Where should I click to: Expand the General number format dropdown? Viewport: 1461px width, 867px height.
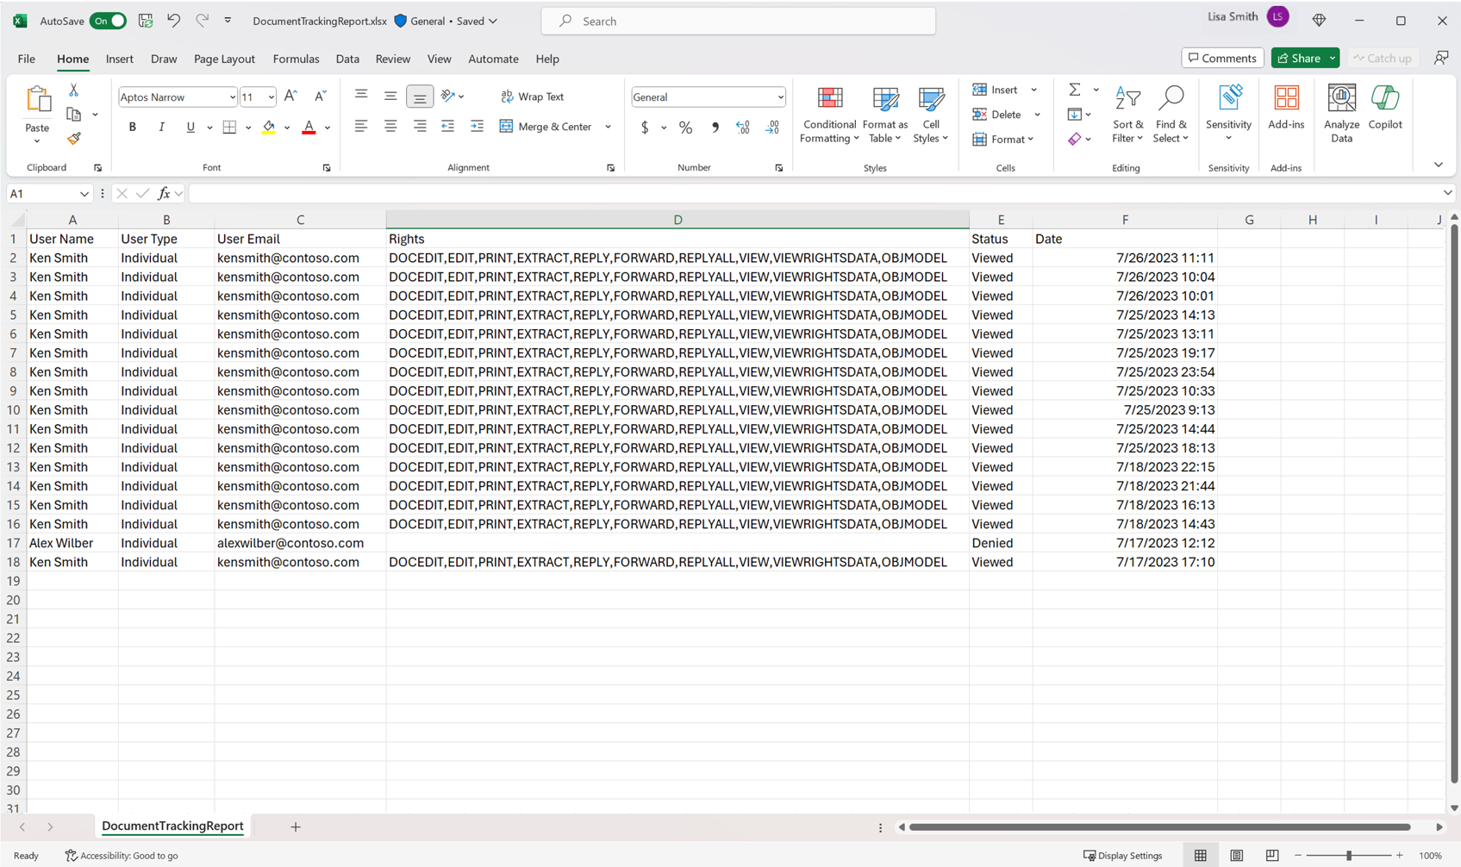click(780, 97)
